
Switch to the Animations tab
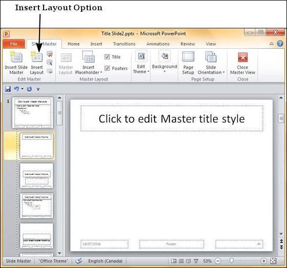(x=158, y=44)
